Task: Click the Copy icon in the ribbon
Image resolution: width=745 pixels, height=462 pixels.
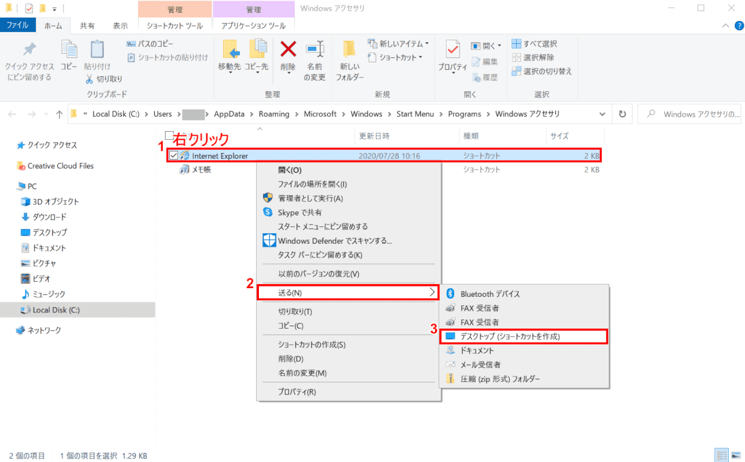Action: point(69,50)
